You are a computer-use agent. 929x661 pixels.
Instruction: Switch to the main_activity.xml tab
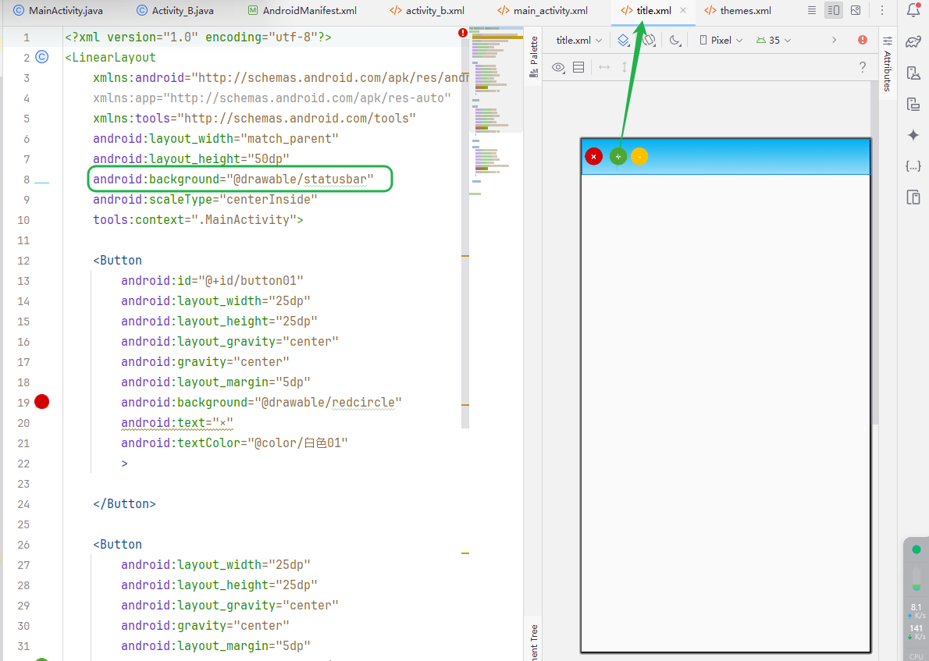[543, 11]
